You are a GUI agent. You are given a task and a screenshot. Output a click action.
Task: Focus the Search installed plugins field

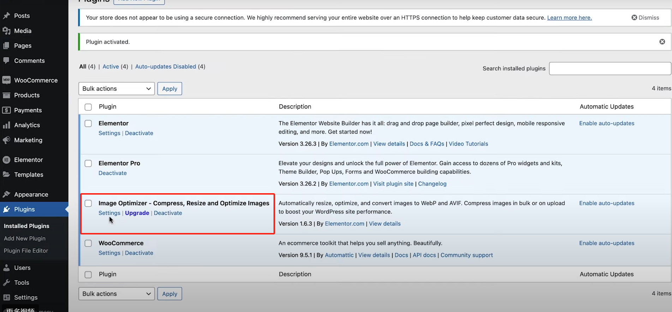(x=610, y=68)
